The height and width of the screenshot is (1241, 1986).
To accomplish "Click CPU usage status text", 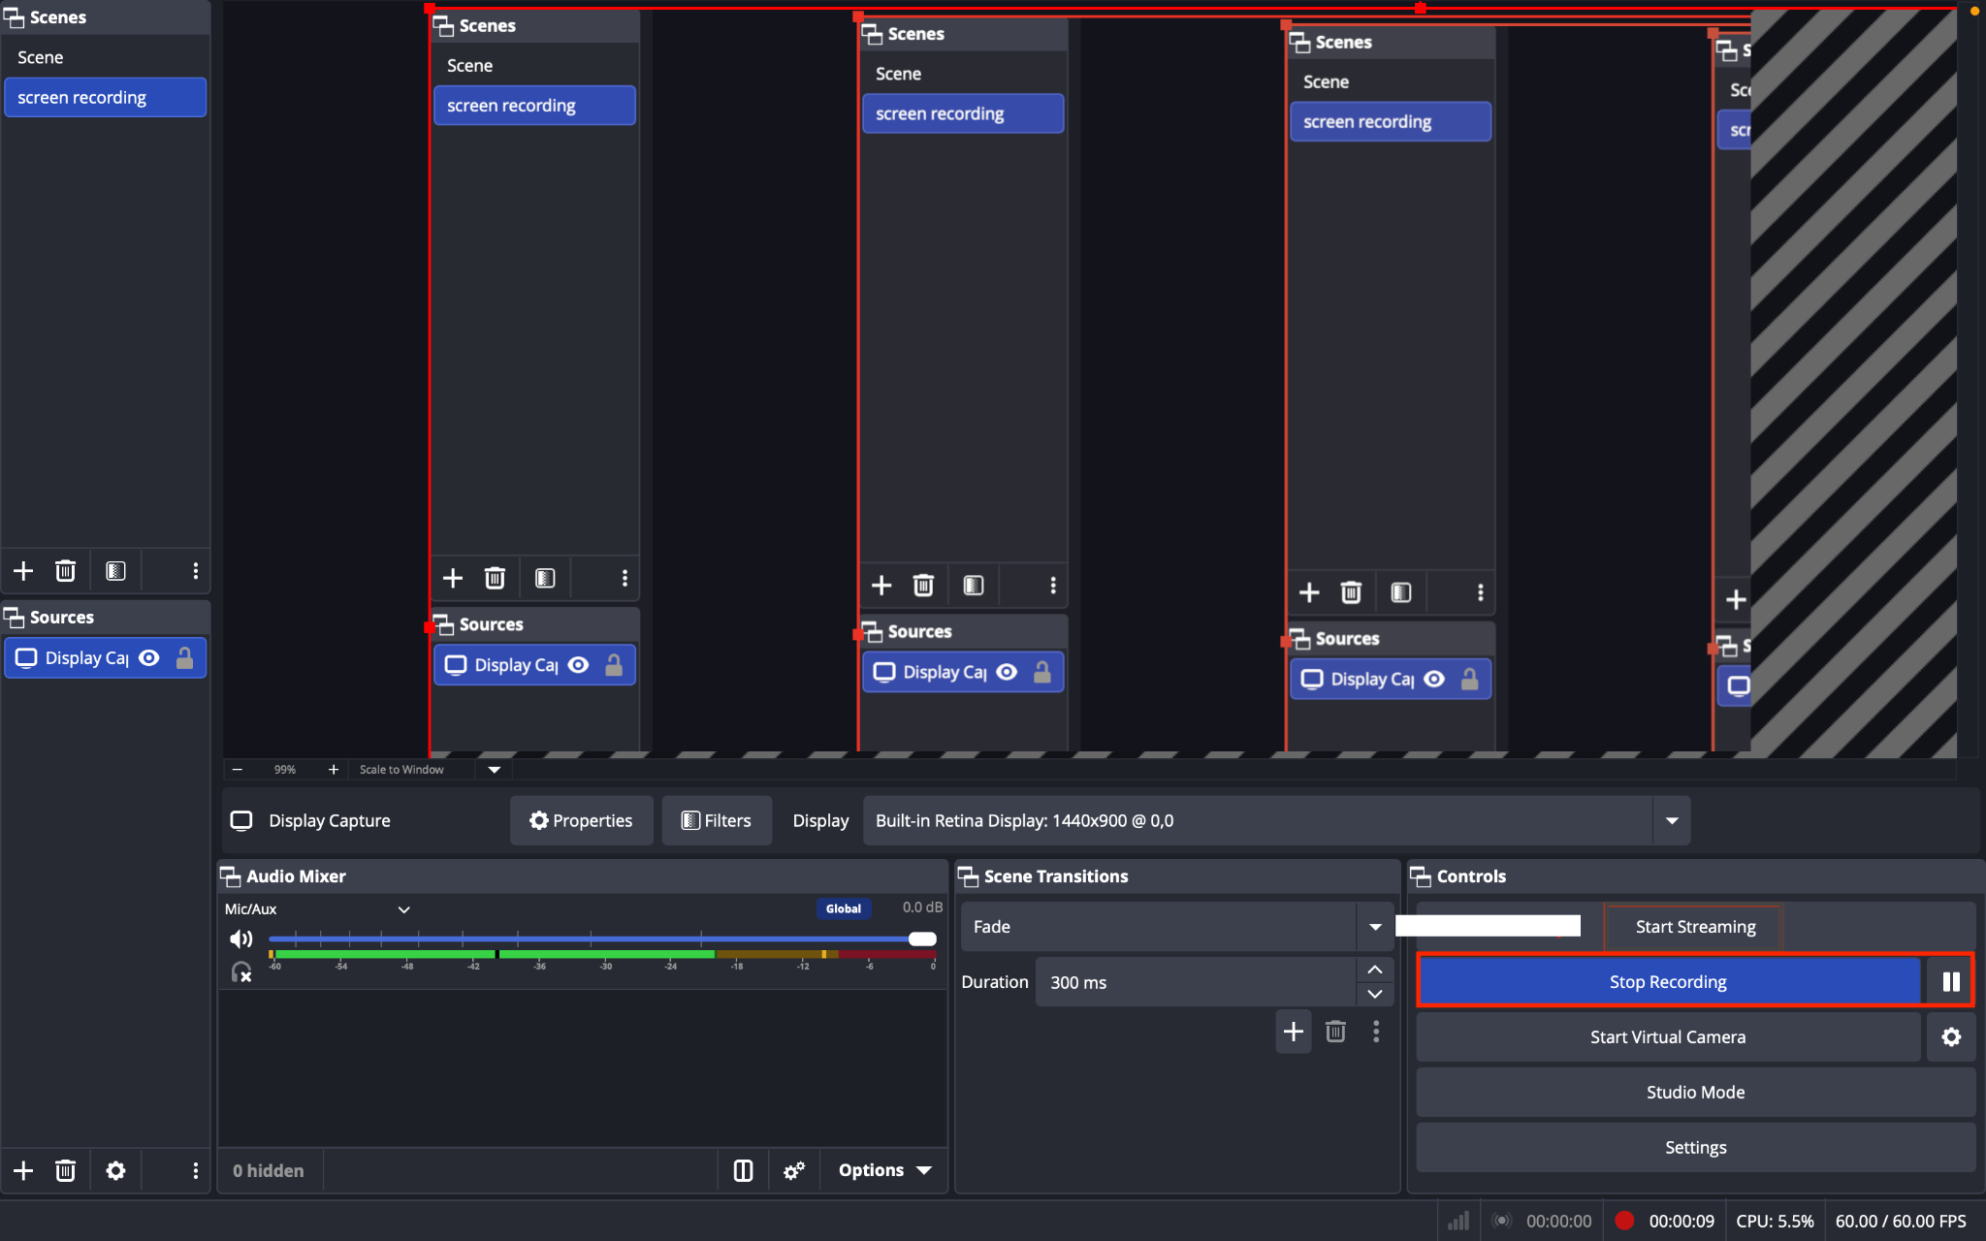I will (1775, 1222).
